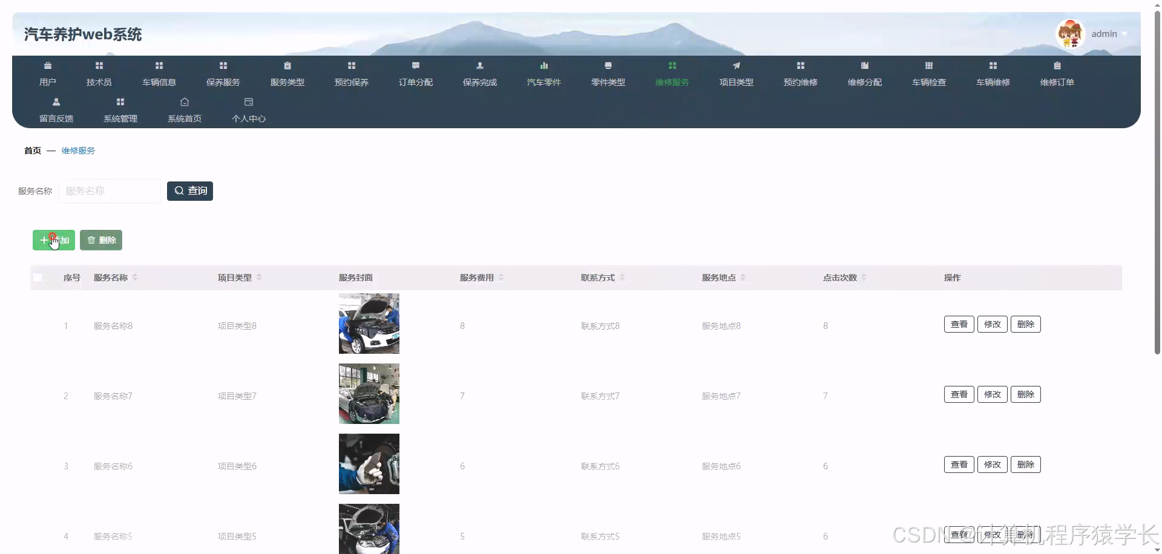Image resolution: width=1162 pixels, height=554 pixels.
Task: Click 修改 for 服务名称8 row
Action: [x=993, y=324]
